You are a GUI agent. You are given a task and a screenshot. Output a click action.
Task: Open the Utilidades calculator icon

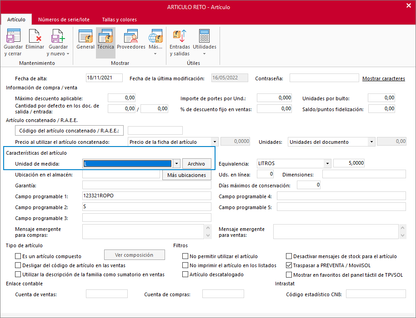tap(204, 36)
